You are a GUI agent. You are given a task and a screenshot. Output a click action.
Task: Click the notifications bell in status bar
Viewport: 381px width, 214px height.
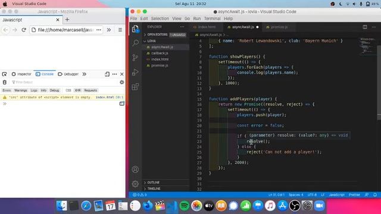coord(375,195)
